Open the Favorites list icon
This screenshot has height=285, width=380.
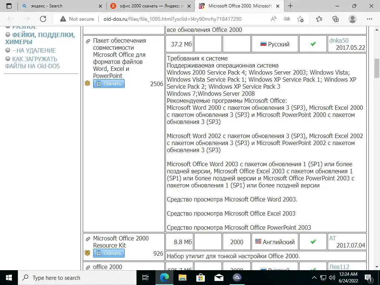tap(319, 19)
